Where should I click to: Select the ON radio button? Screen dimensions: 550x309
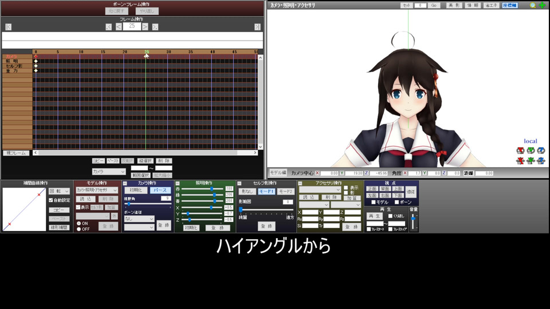coord(79,223)
